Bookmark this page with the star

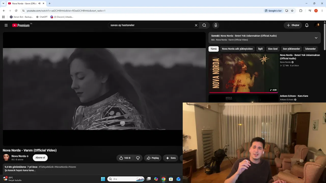(x=292, y=11)
